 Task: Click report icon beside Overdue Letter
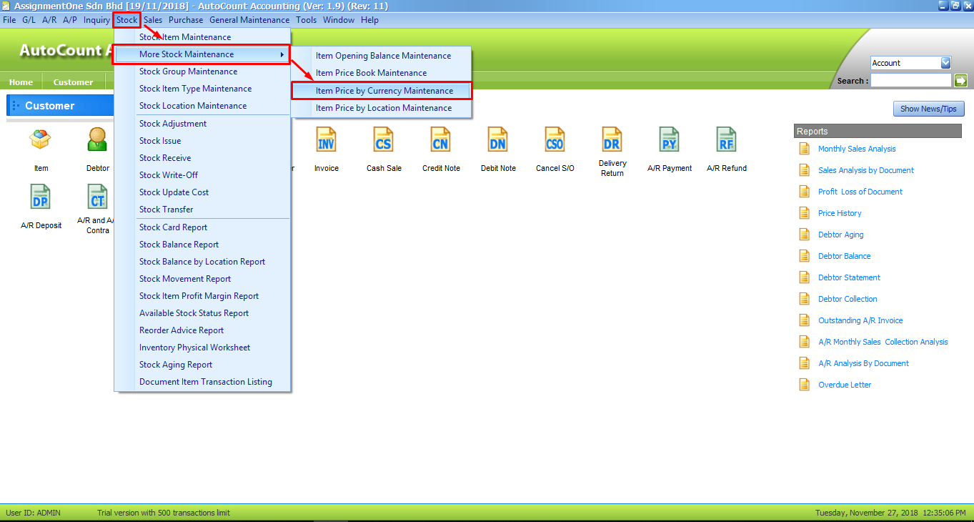coord(804,385)
